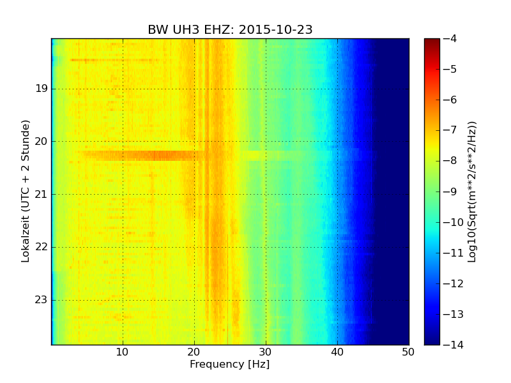Click the plot title 'BW UH3 EHZ: 2015-10-23'

[x=230, y=29]
